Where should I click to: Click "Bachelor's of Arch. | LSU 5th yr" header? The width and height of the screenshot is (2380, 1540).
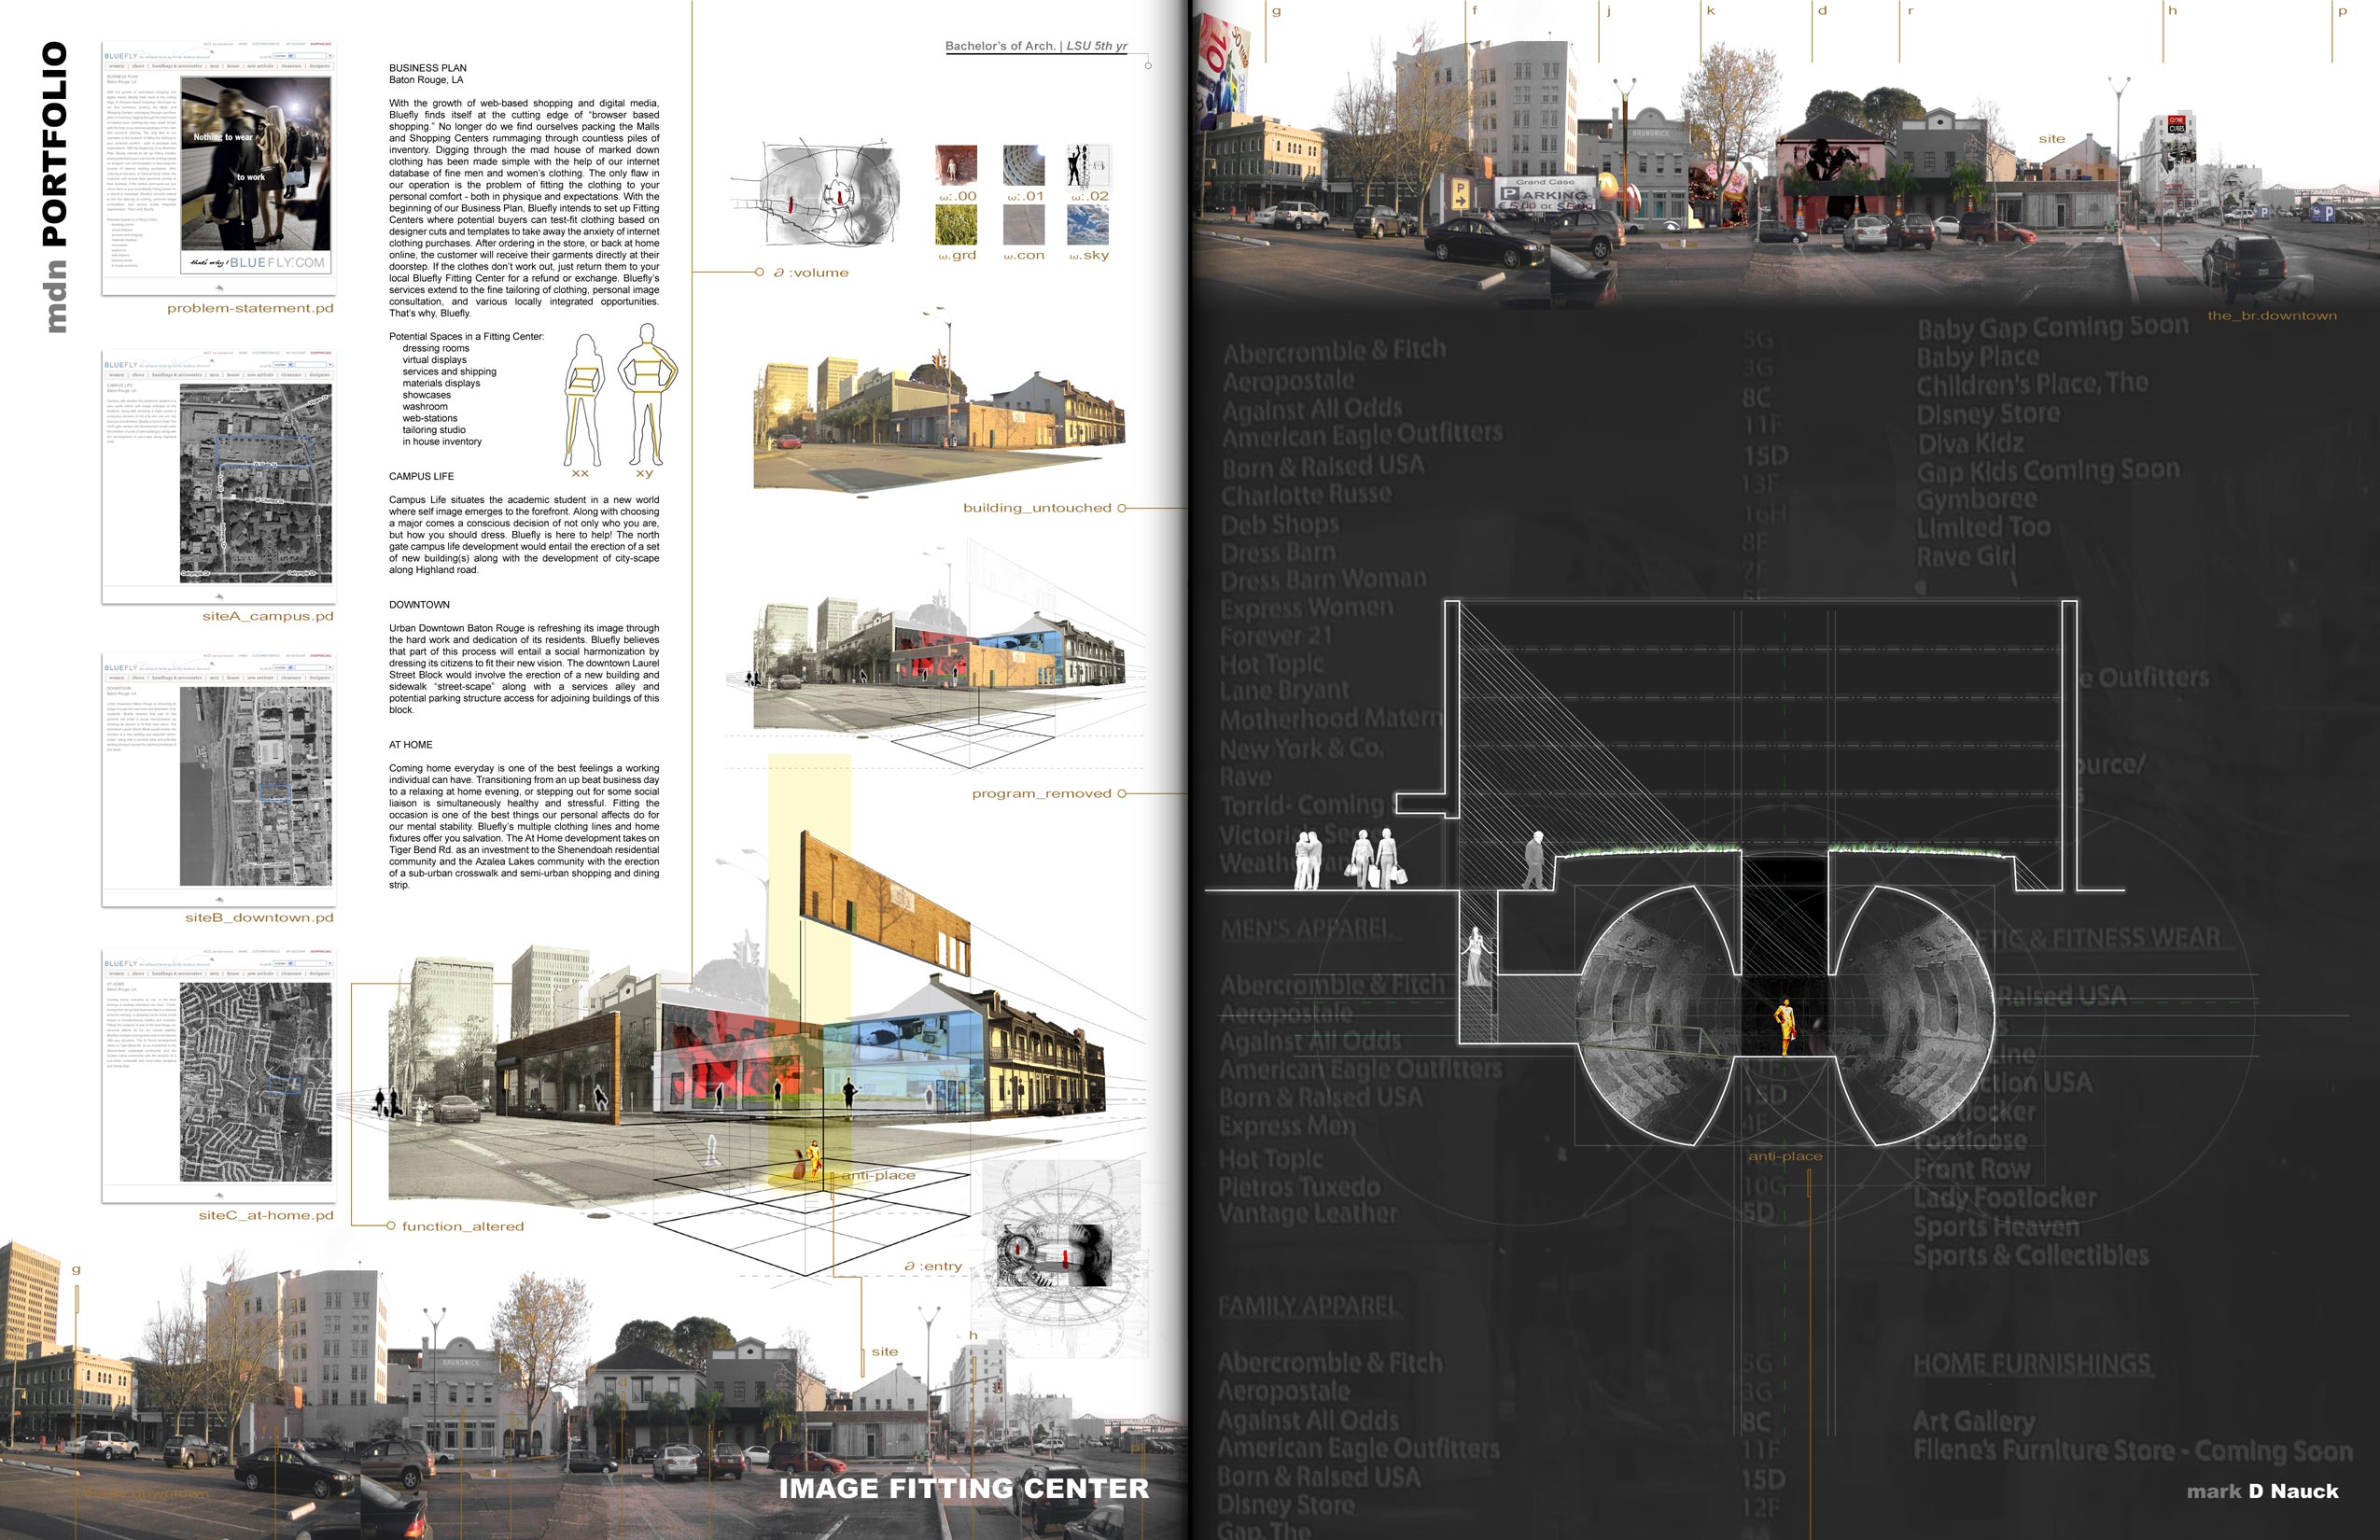[1036, 46]
